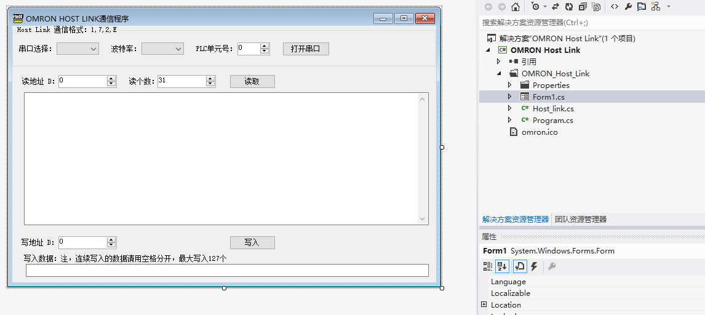Click the Collapse All icon in Solution Explorer
This screenshot has width=705, height=315.
pyautogui.click(x=583, y=7)
